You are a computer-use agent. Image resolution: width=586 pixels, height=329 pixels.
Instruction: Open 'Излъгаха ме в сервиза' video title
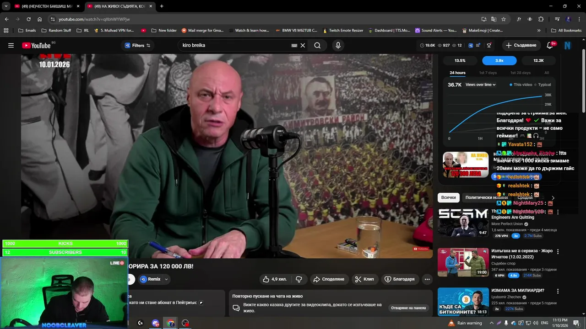tap(522, 254)
